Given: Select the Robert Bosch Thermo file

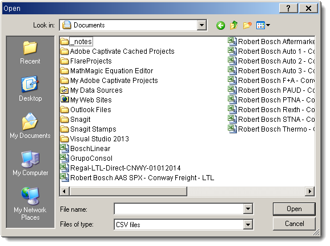Looking at the screenshot, I should (x=271, y=129).
